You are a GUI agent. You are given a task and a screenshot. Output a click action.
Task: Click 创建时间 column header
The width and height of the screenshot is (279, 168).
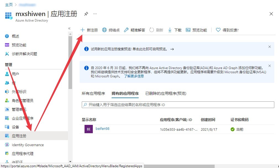[x=208, y=120]
